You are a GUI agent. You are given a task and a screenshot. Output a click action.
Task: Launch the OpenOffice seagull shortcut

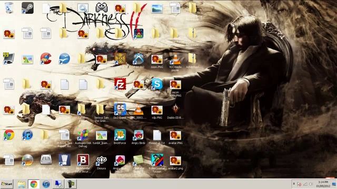[x=64, y=58]
